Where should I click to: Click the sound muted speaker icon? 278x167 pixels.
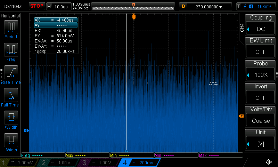(x=269, y=162)
